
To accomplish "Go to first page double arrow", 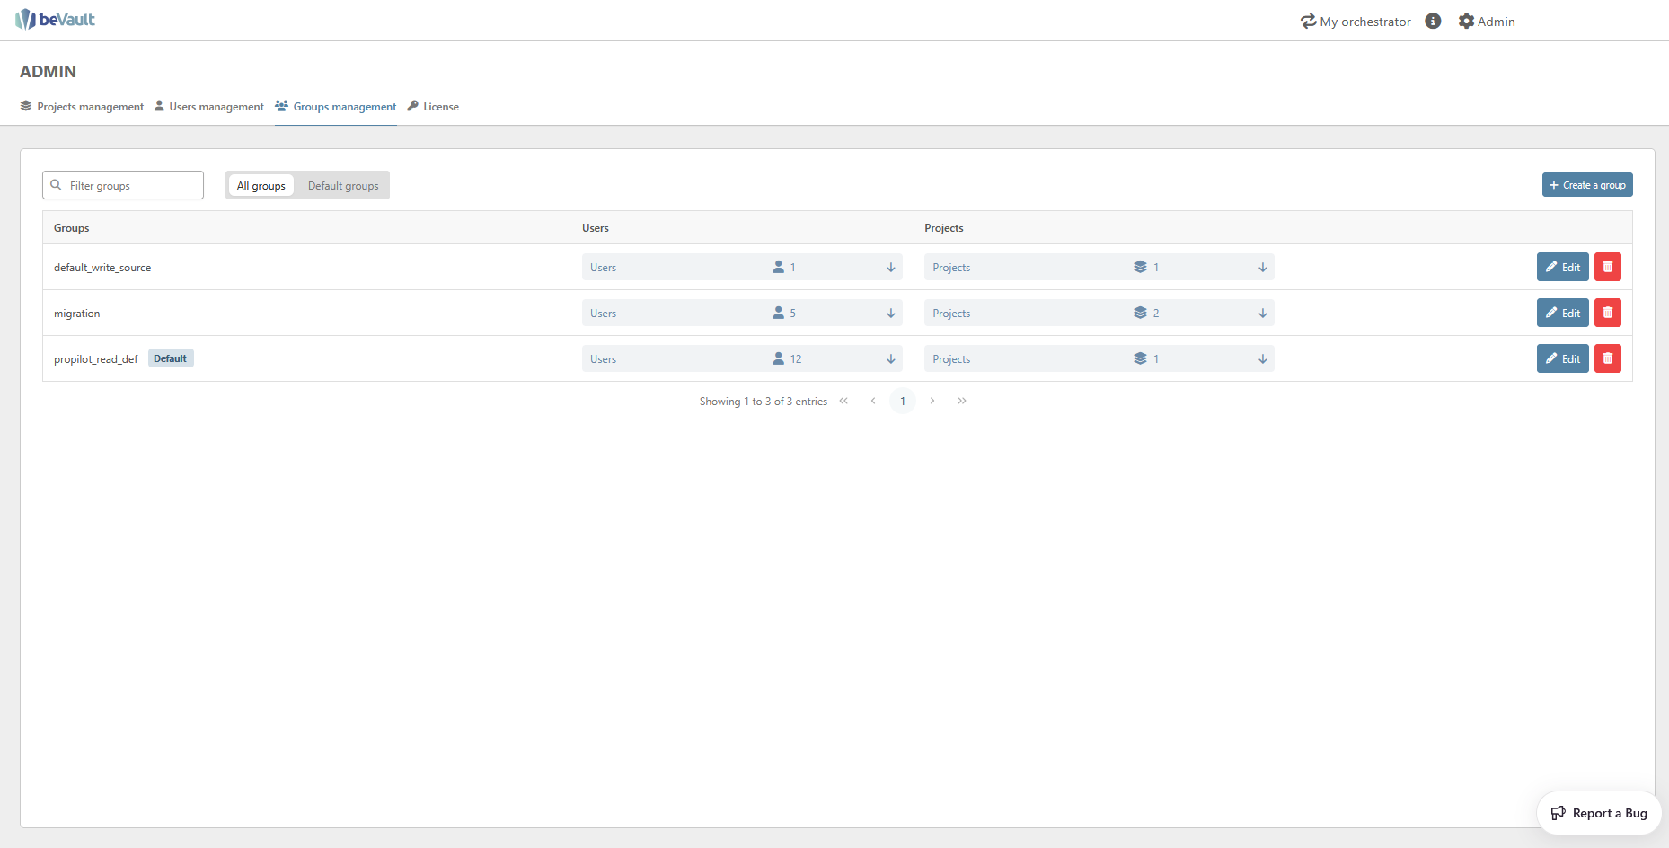I will click(x=843, y=401).
